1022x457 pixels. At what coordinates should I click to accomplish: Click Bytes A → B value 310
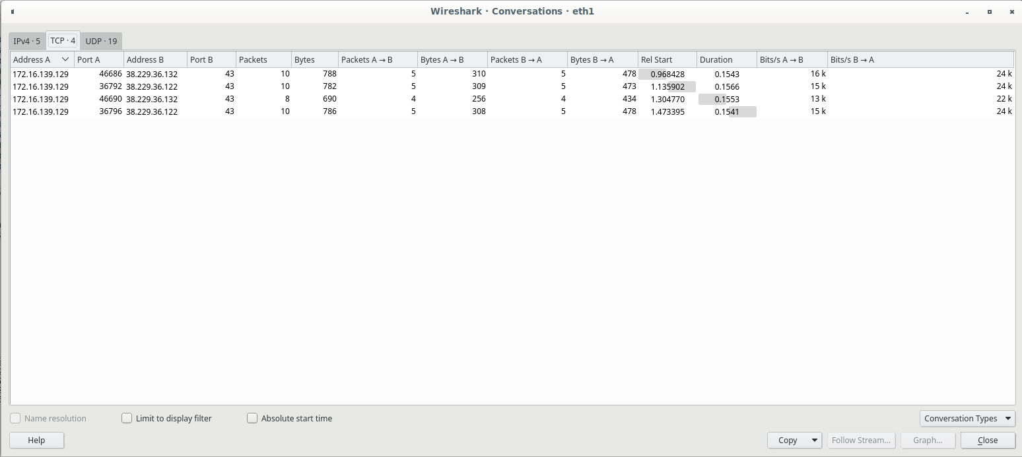coord(479,74)
